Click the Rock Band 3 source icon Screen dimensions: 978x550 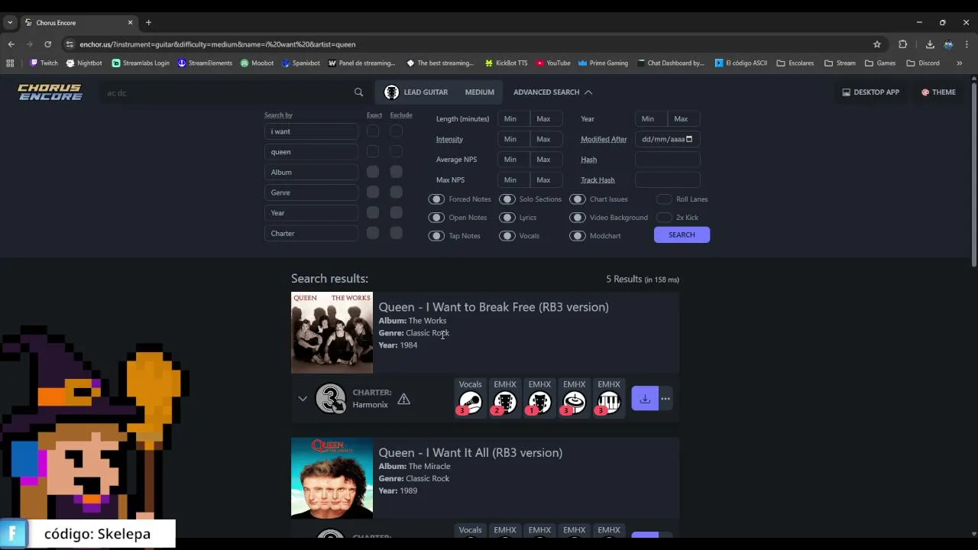tap(331, 399)
